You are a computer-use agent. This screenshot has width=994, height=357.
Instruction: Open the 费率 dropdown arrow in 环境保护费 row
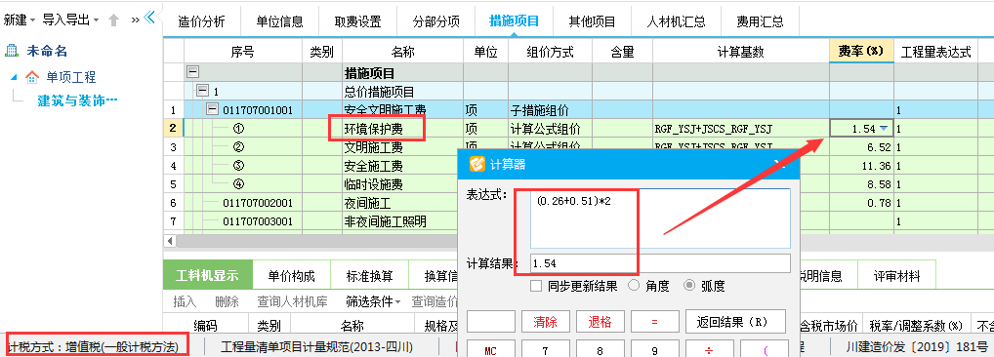click(x=884, y=129)
